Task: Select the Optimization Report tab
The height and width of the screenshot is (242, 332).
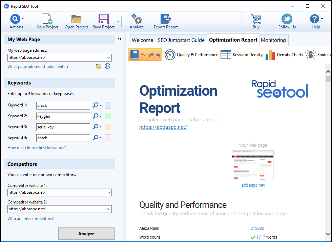Action: tap(233, 40)
